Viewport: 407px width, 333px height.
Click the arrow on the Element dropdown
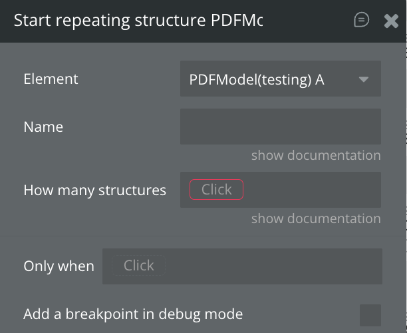(364, 79)
